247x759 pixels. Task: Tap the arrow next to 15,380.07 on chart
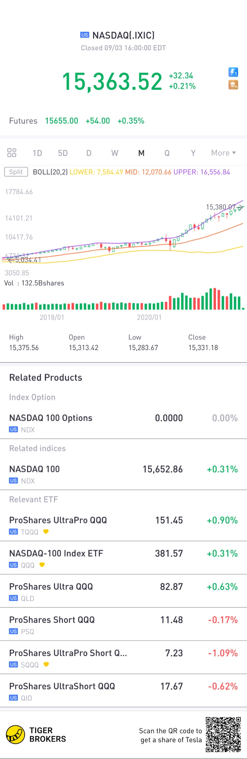coord(241,207)
